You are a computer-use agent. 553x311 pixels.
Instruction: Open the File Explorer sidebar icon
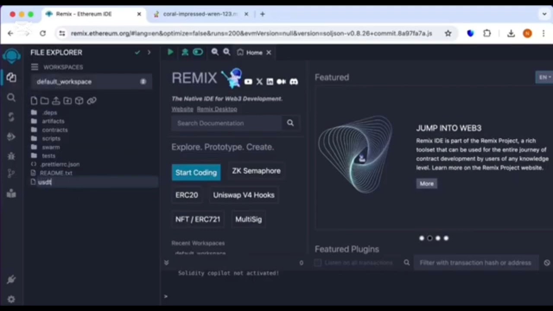tap(11, 78)
